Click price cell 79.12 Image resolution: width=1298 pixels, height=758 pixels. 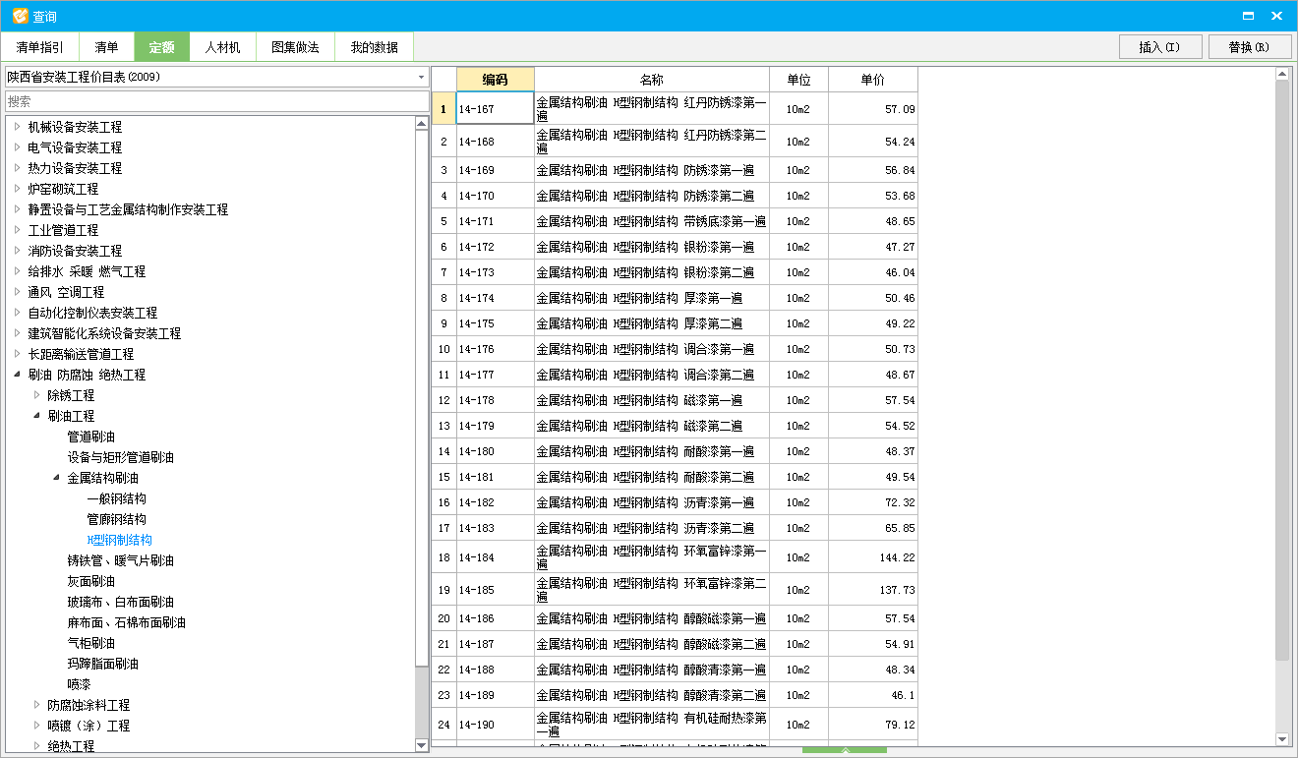point(872,725)
